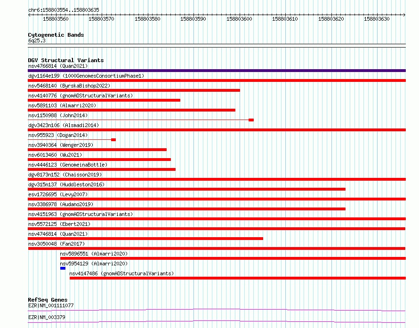This screenshot has width=419, height=328.
Task: Click nsv4151963 (gnomADStructuralVariants) label
Action: 81,214
